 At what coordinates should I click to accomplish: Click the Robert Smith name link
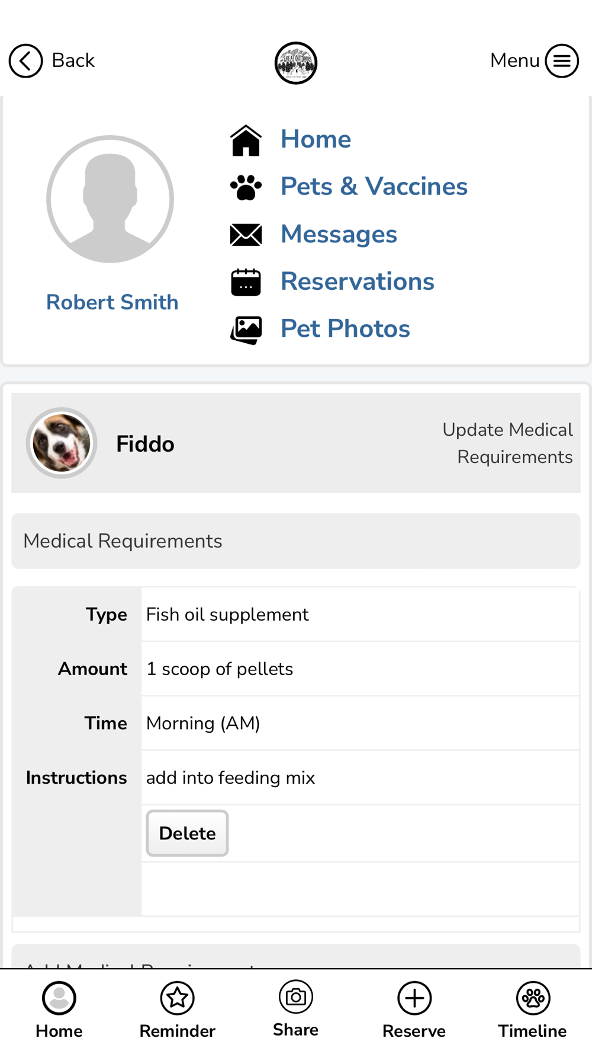(112, 302)
